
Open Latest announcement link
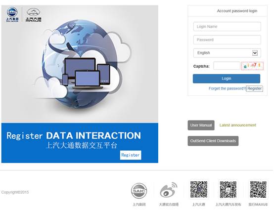pos(238,125)
